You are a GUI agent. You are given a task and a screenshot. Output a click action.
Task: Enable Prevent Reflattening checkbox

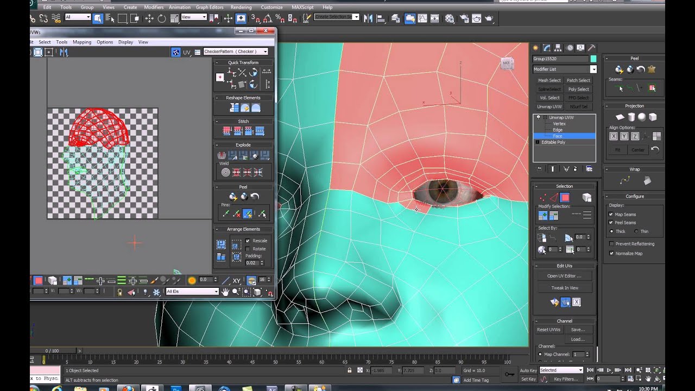click(x=611, y=244)
